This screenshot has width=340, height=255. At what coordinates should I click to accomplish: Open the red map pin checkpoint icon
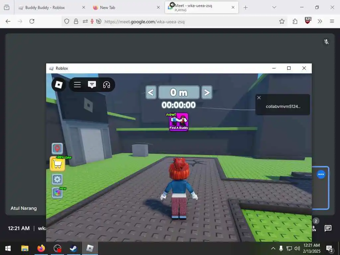[57, 148]
